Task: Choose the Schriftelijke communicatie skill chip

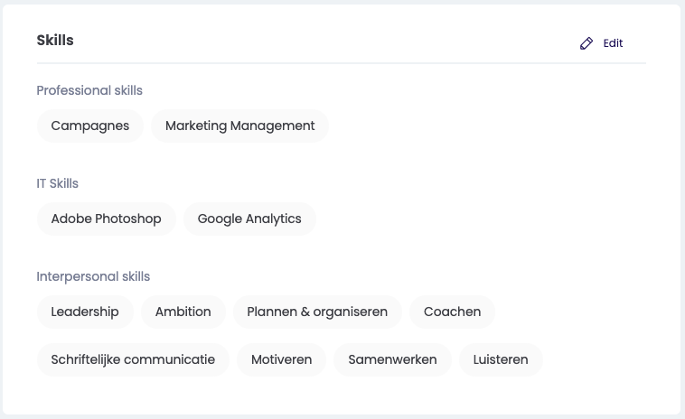Action: (133, 359)
